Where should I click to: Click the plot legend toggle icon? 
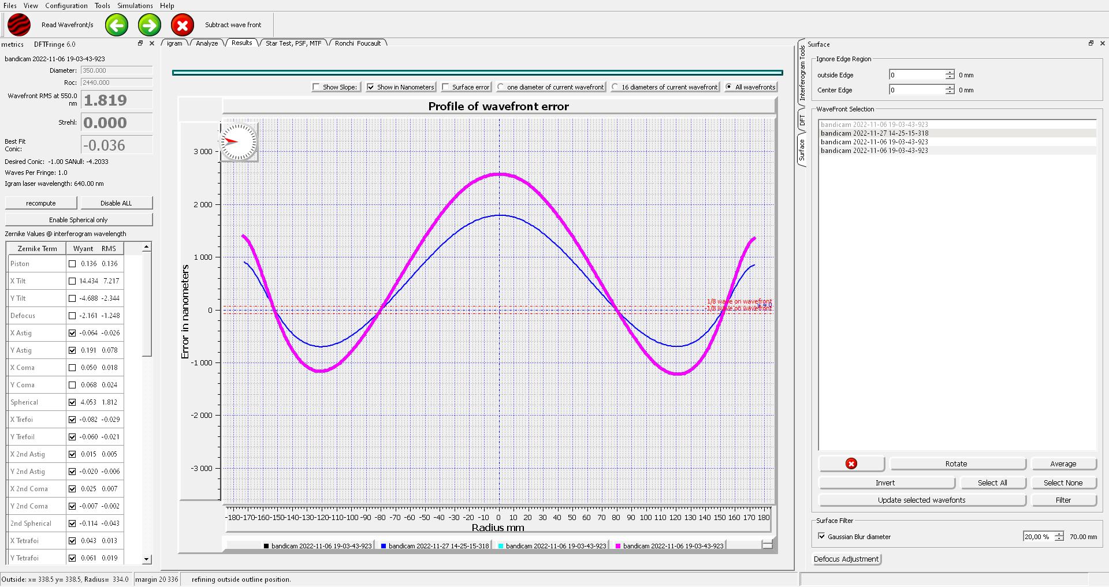coord(767,544)
